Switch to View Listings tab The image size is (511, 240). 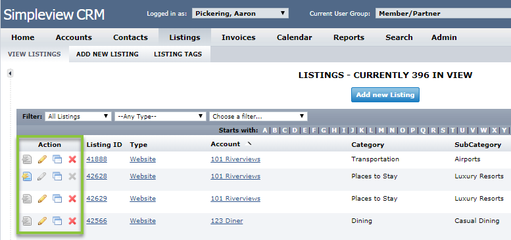[34, 54]
